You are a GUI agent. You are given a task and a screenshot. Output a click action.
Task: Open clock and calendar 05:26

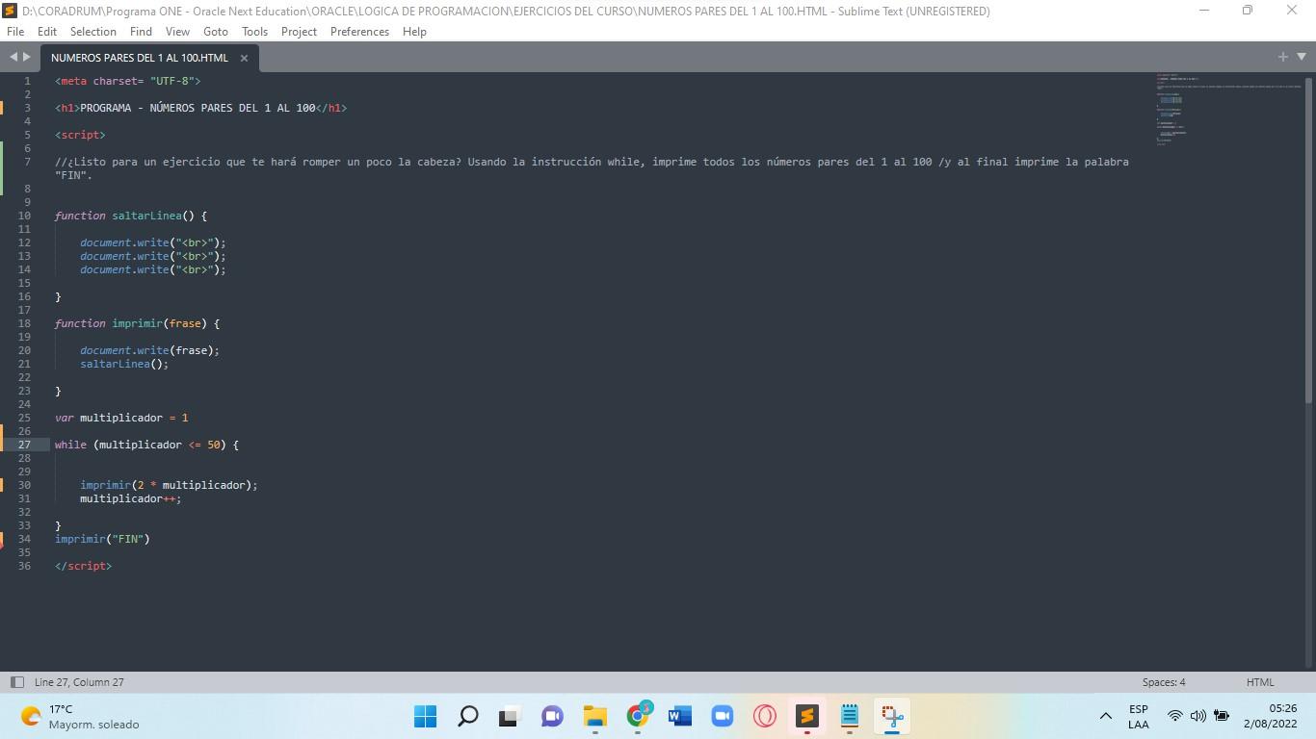(x=1270, y=716)
